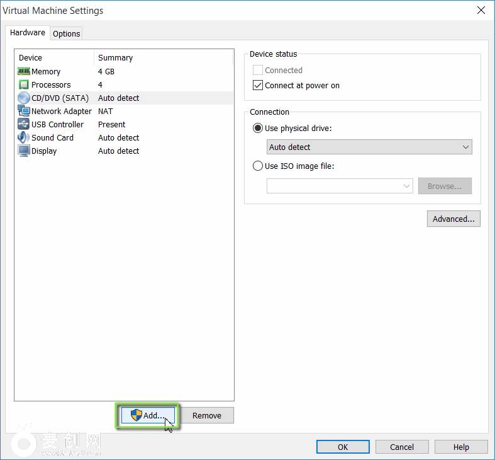Select the Use ISO image file option
This screenshot has width=495, height=460.
click(258, 166)
